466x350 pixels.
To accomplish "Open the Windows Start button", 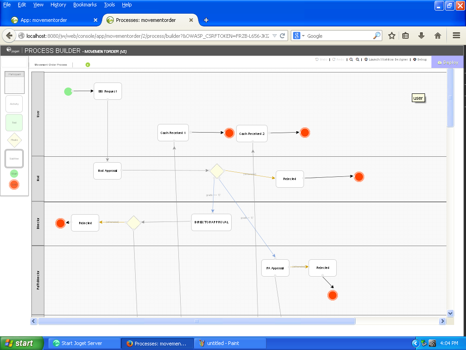I will [21, 343].
